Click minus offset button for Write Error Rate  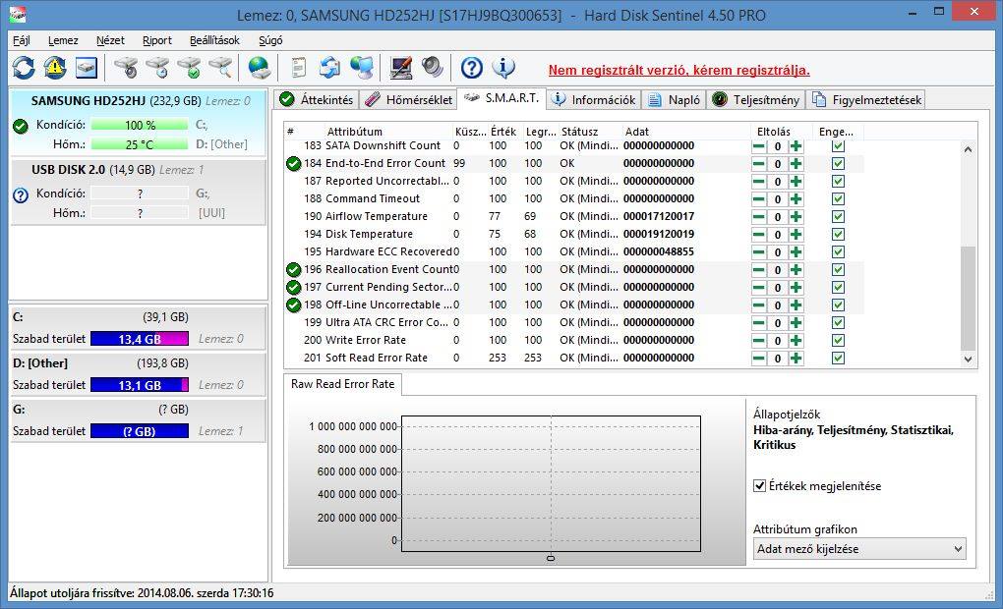pyautogui.click(x=759, y=341)
